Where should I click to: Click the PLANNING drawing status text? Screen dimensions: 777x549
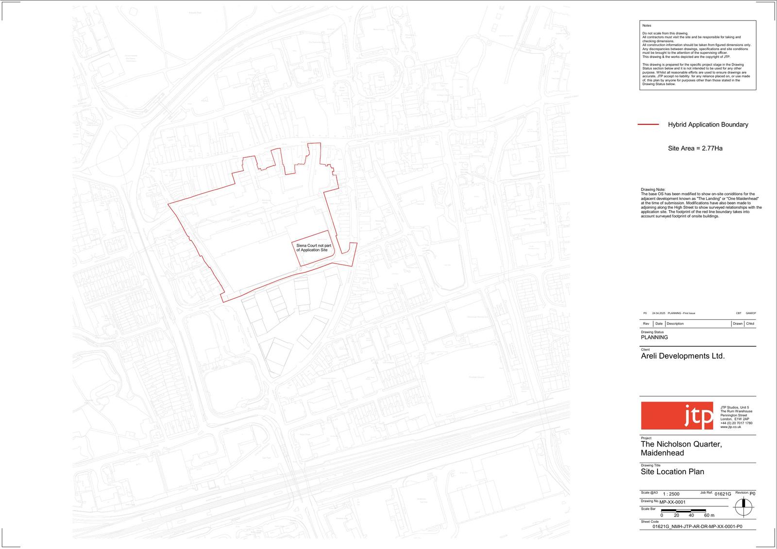pos(654,337)
